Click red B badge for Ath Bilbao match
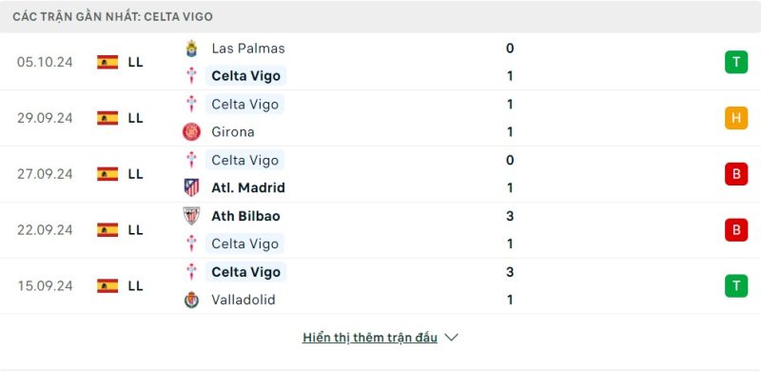This screenshot has height=371, width=761. [x=736, y=229]
